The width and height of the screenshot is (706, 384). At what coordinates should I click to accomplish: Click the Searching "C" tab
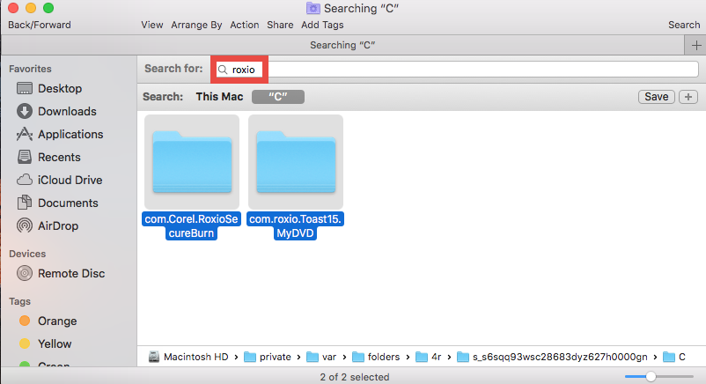(x=342, y=45)
